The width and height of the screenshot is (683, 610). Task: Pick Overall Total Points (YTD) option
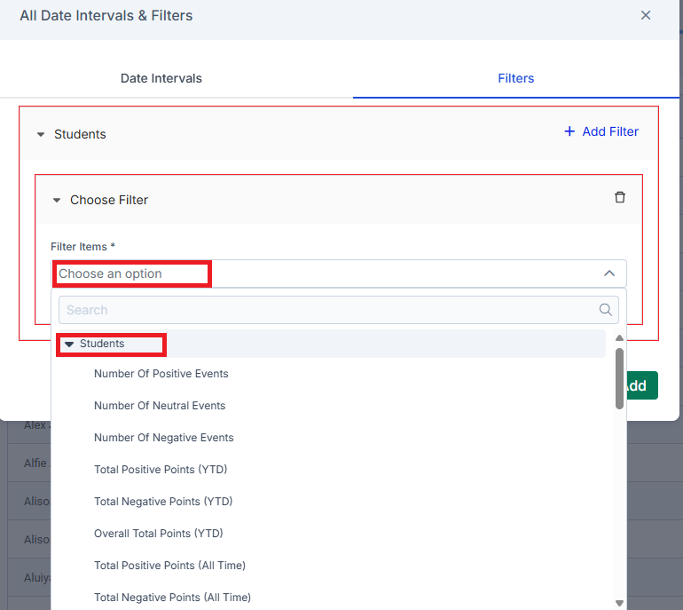pyautogui.click(x=159, y=534)
